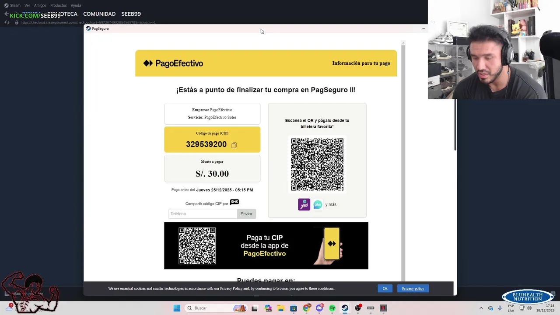Open File Explorer from the taskbar
The image size is (560, 315).
(x=280, y=308)
